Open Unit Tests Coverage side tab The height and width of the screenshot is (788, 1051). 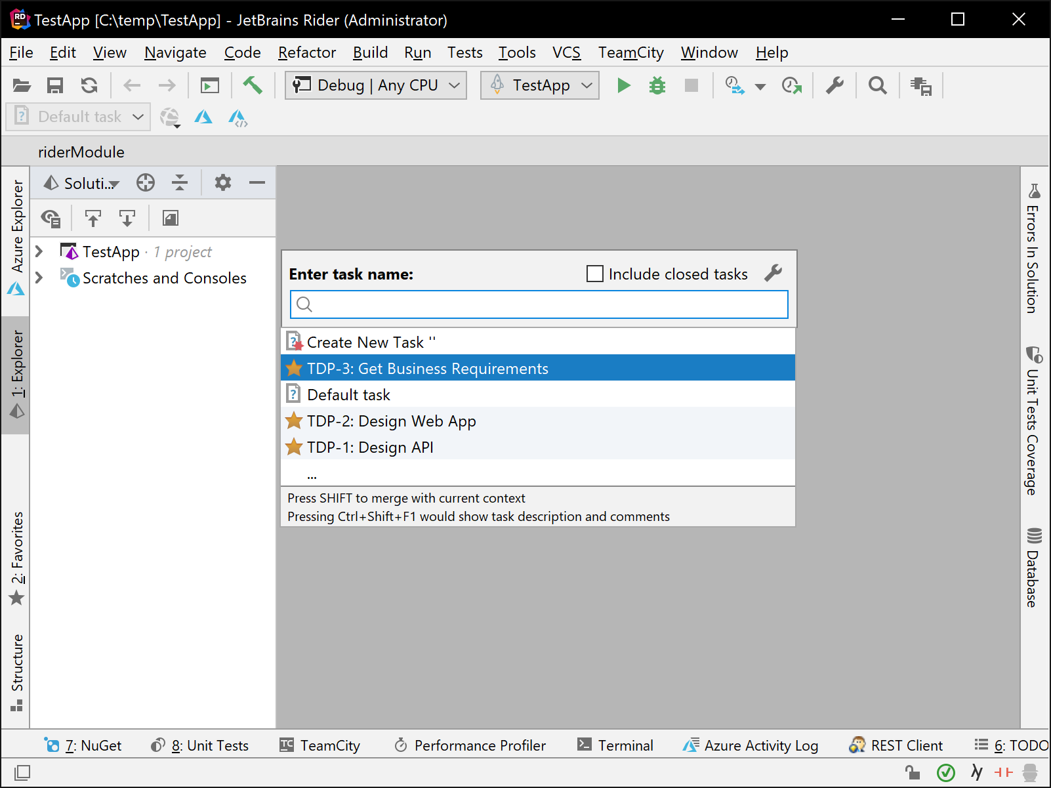[1034, 420]
